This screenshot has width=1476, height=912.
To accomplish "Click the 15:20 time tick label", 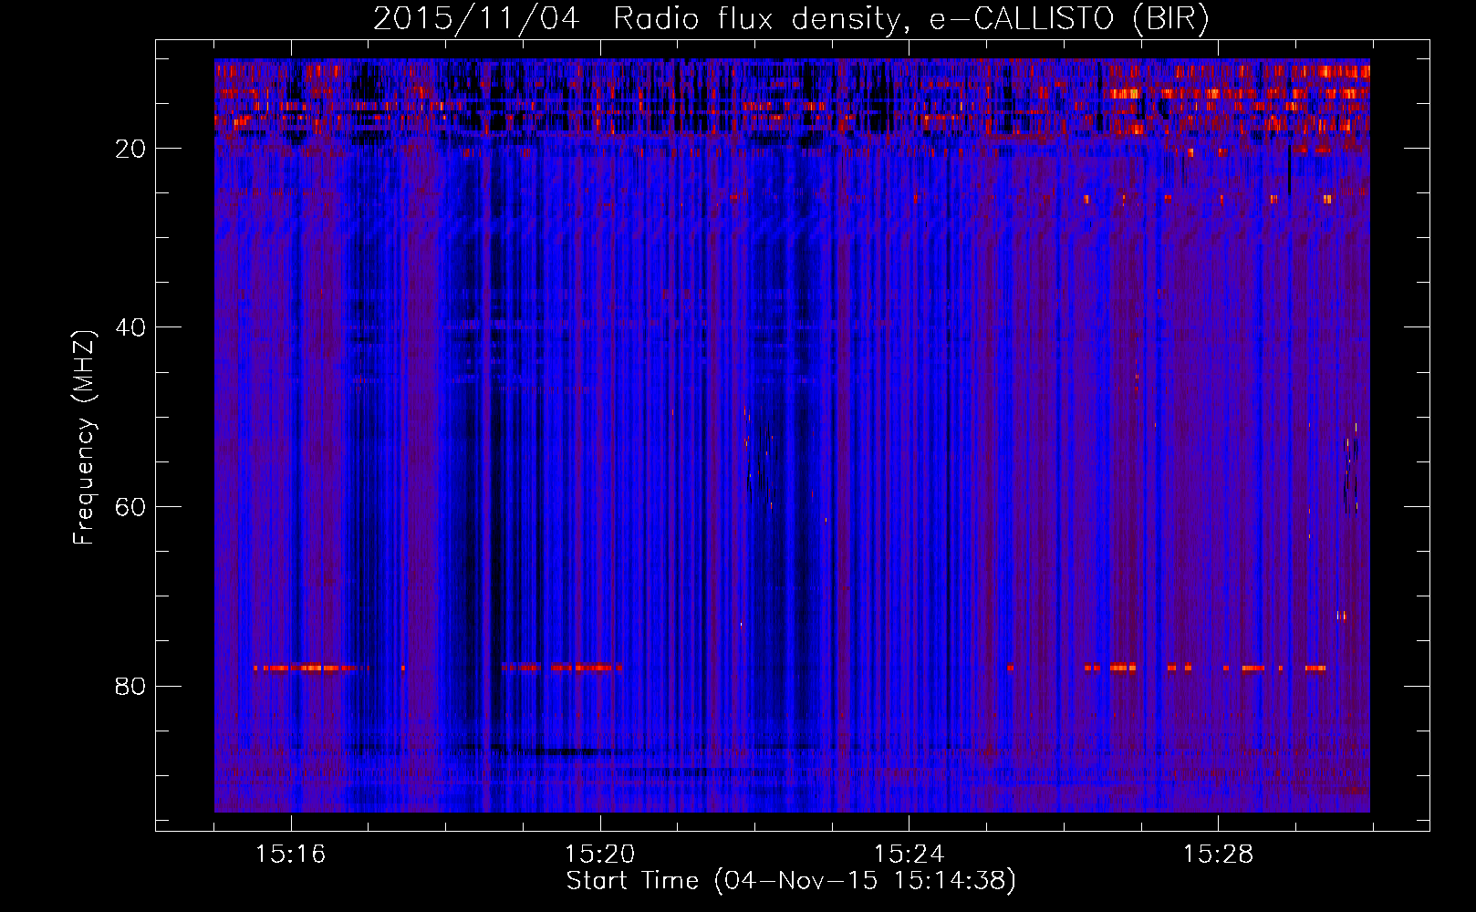I will (x=599, y=854).
